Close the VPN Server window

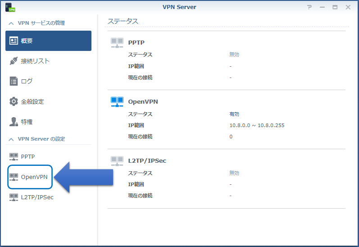click(x=348, y=7)
